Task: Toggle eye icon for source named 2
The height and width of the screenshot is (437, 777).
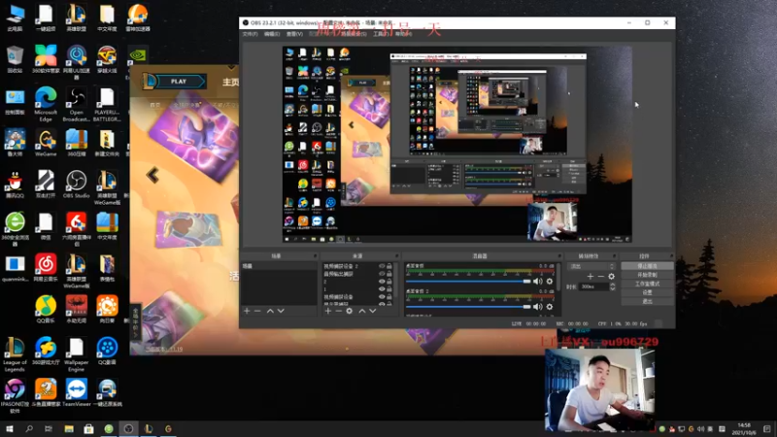Action: 382,282
